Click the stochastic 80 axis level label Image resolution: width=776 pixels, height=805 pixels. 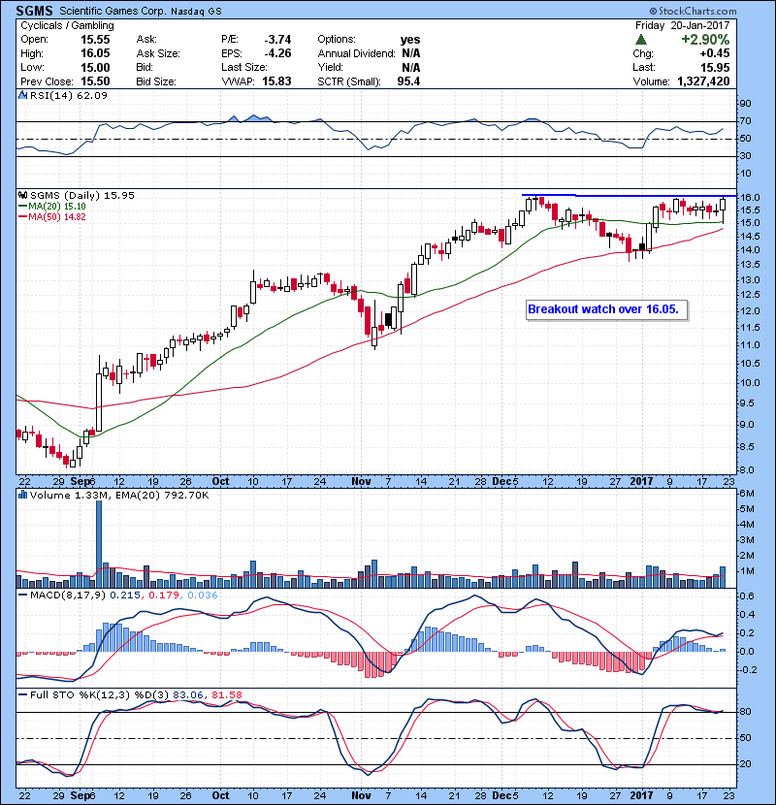(x=745, y=712)
